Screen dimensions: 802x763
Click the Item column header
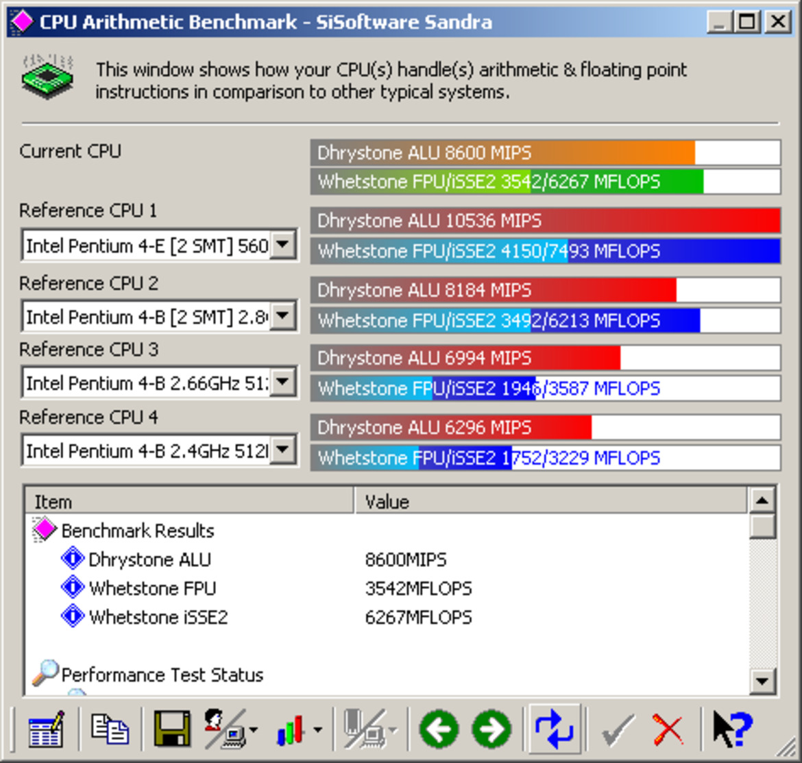189,501
